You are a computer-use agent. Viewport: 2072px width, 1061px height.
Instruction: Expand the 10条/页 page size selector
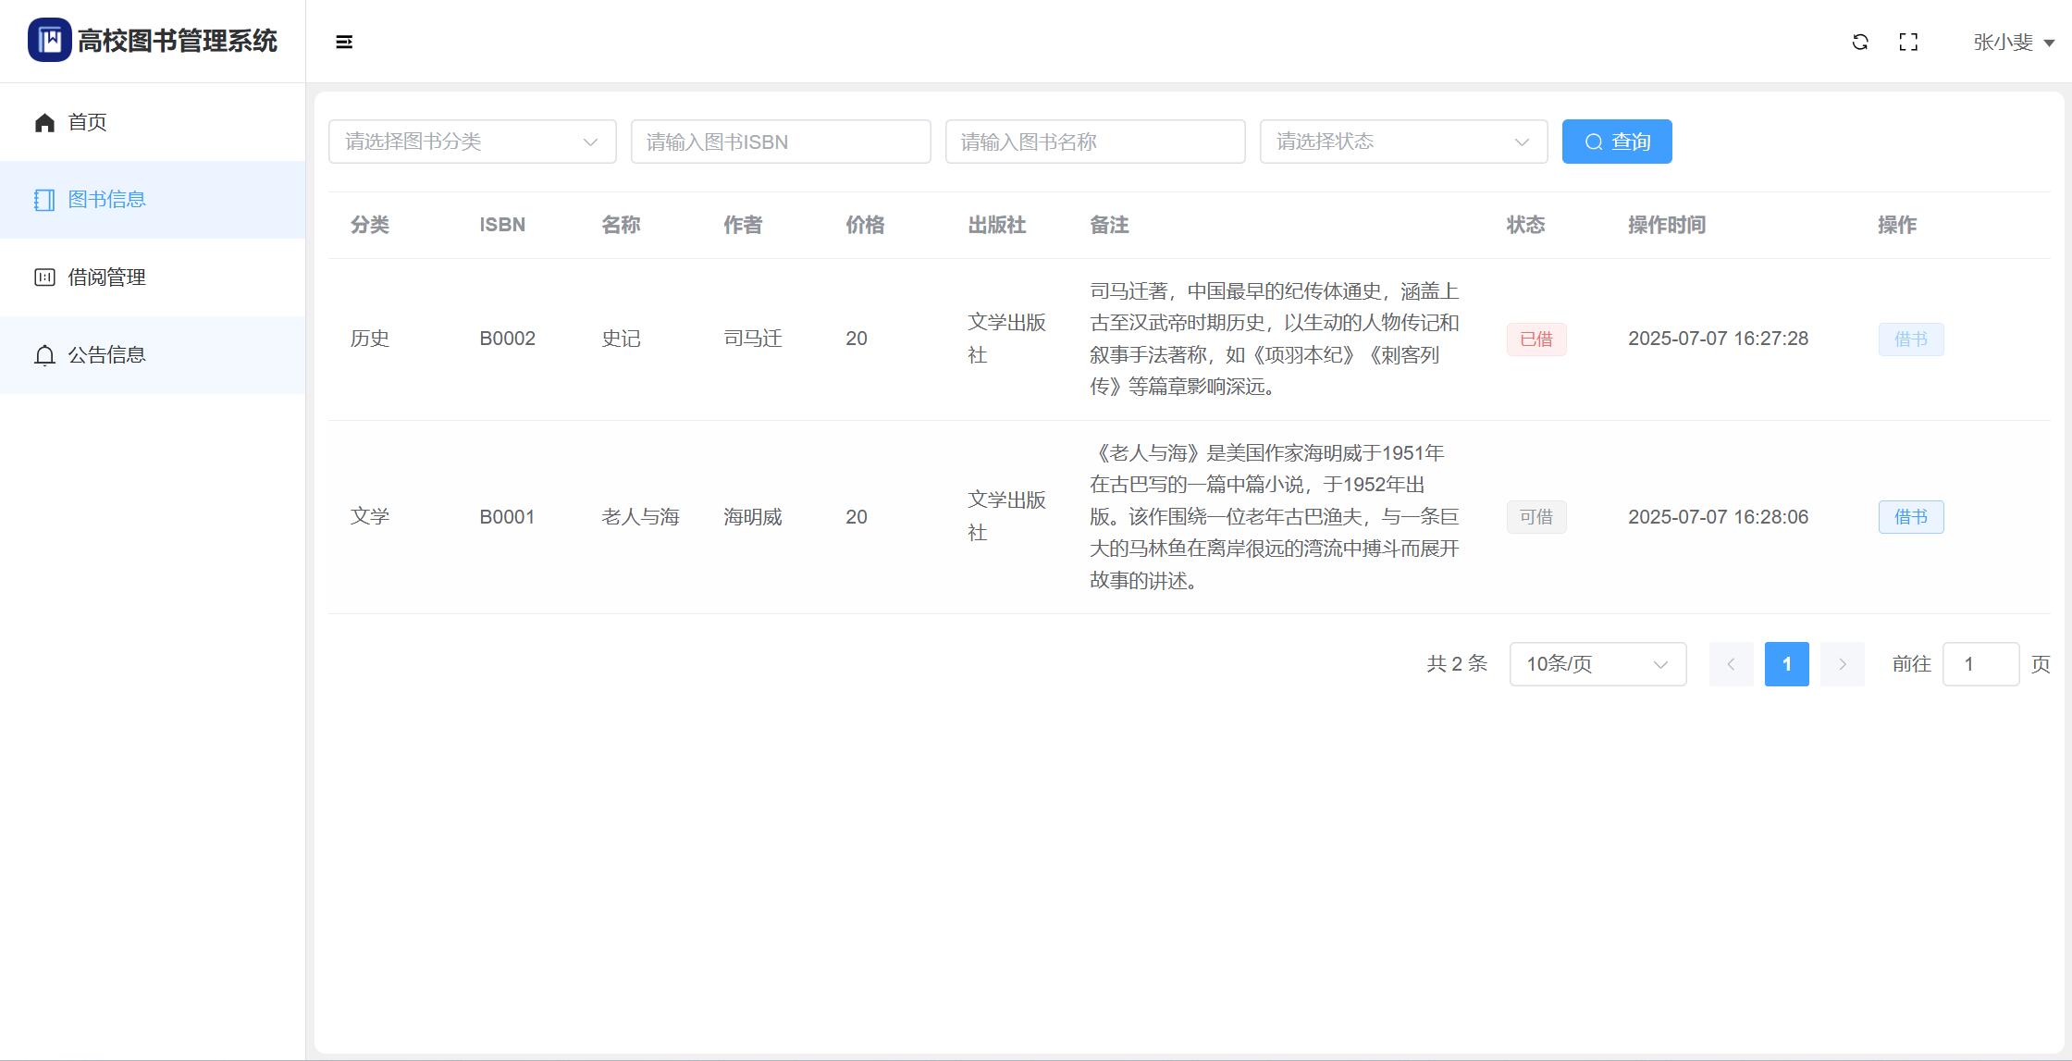[1597, 664]
